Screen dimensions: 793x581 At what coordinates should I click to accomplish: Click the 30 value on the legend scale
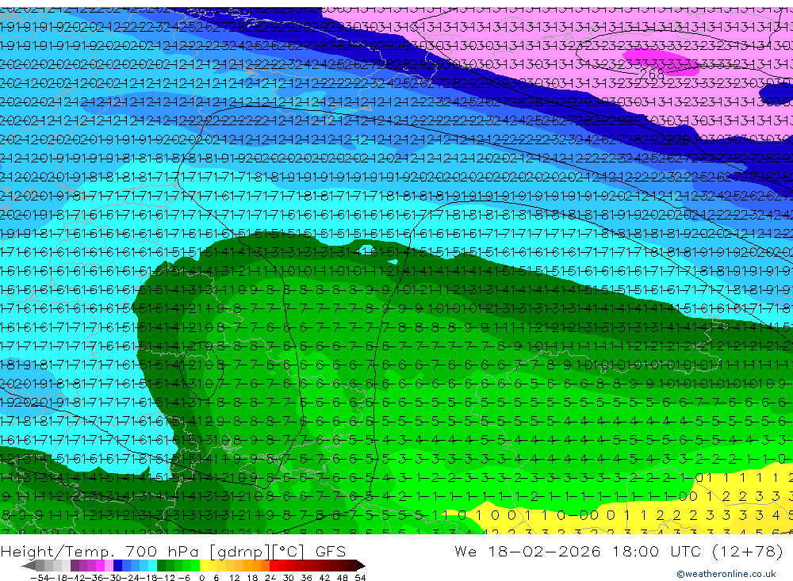[x=289, y=578]
